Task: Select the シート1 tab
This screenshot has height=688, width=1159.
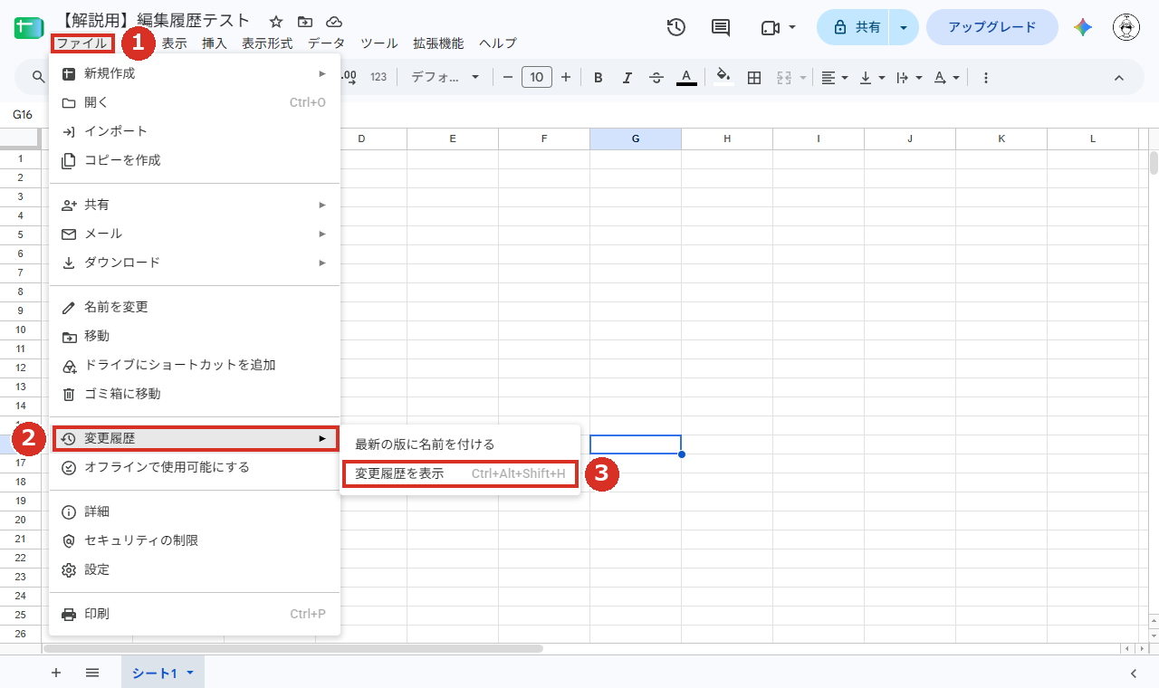Action: (x=163, y=673)
